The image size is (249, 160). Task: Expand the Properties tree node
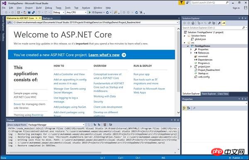(x=191, y=49)
